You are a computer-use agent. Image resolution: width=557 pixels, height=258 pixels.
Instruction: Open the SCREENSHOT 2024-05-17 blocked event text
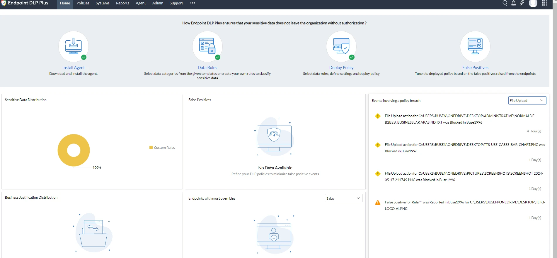[x=464, y=177]
